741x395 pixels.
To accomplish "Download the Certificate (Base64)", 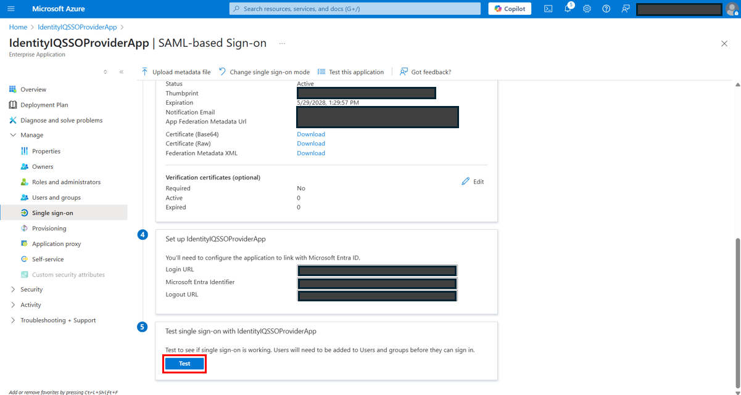I will (311, 134).
